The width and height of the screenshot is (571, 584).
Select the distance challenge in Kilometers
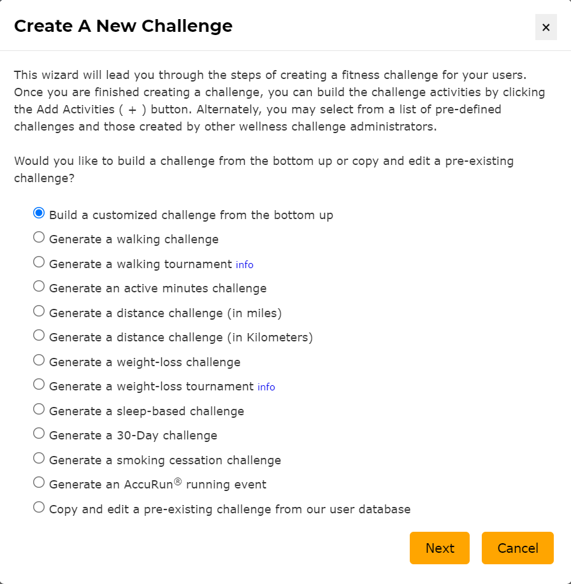(38, 334)
